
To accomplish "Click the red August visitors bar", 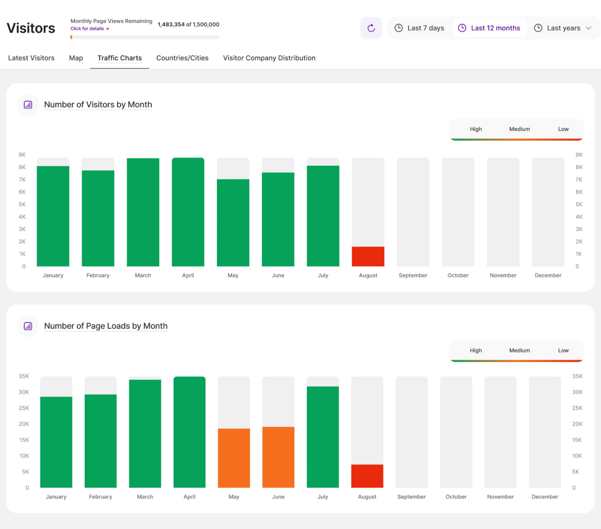I will pos(368,256).
